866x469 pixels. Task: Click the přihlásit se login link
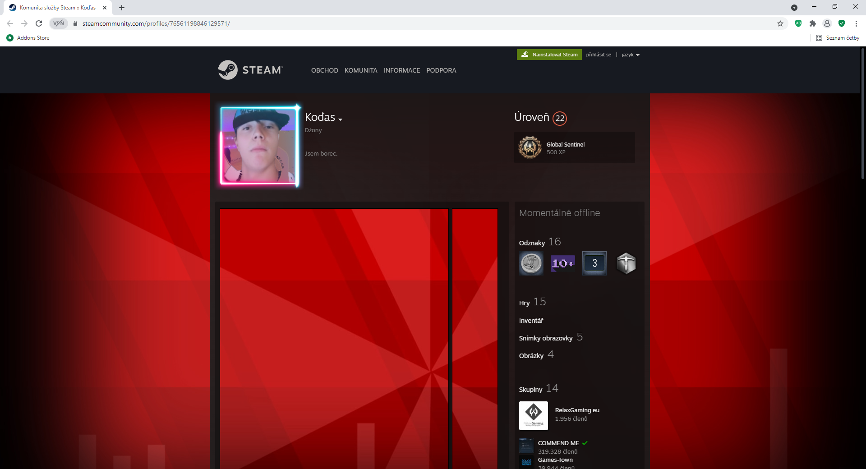(x=599, y=55)
